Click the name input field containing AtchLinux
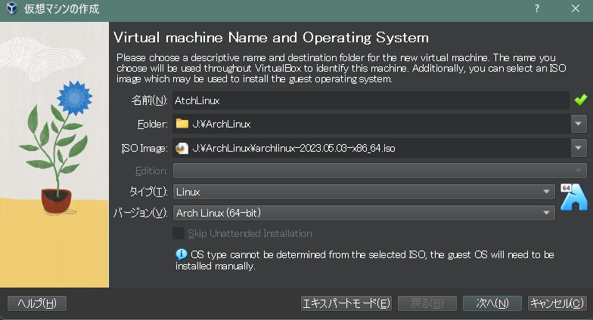This screenshot has height=320, width=593. click(371, 100)
